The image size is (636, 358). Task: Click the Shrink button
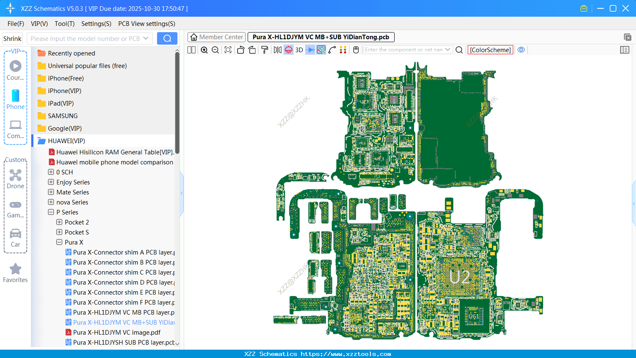[x=13, y=39]
